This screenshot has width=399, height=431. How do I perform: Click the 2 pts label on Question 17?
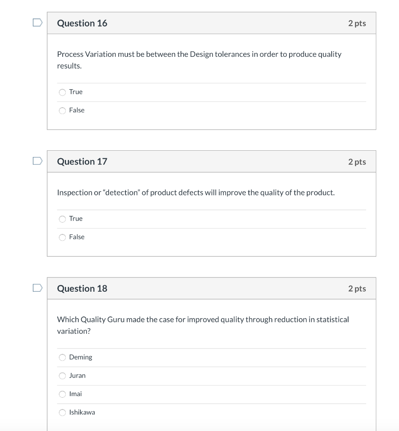pos(357,161)
